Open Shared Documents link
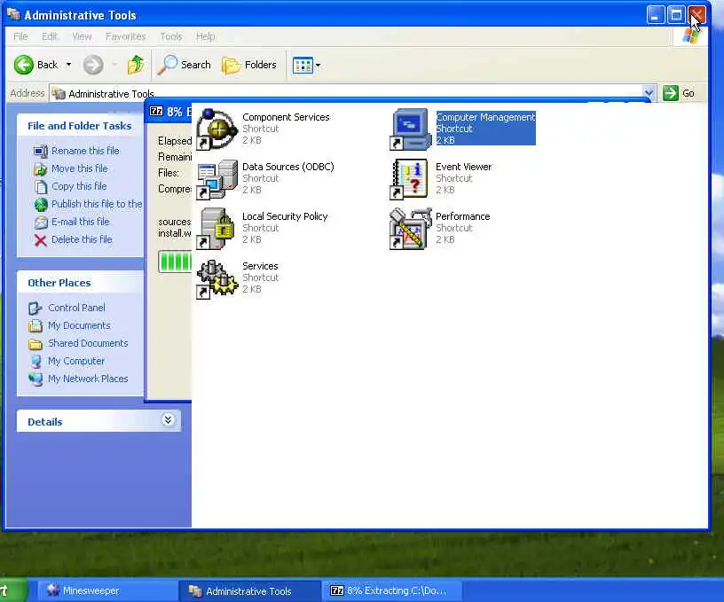 pos(88,343)
